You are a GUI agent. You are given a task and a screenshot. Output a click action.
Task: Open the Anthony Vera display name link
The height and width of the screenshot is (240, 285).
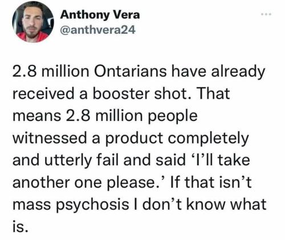click(100, 15)
